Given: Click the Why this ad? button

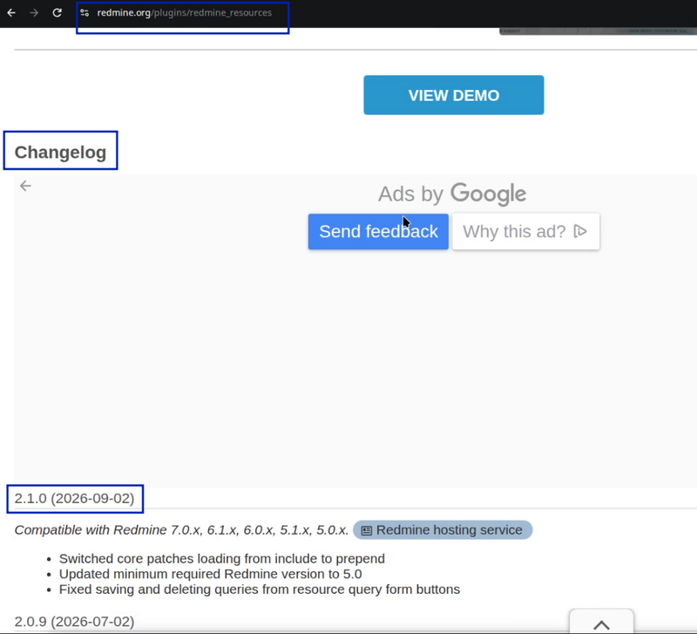Looking at the screenshot, I should pyautogui.click(x=526, y=231).
